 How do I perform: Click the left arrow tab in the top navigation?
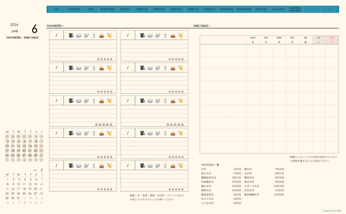(x=312, y=9)
